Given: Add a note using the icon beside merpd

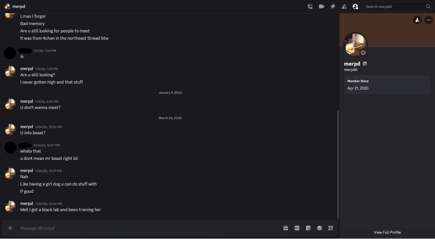Looking at the screenshot, I should (365, 64).
